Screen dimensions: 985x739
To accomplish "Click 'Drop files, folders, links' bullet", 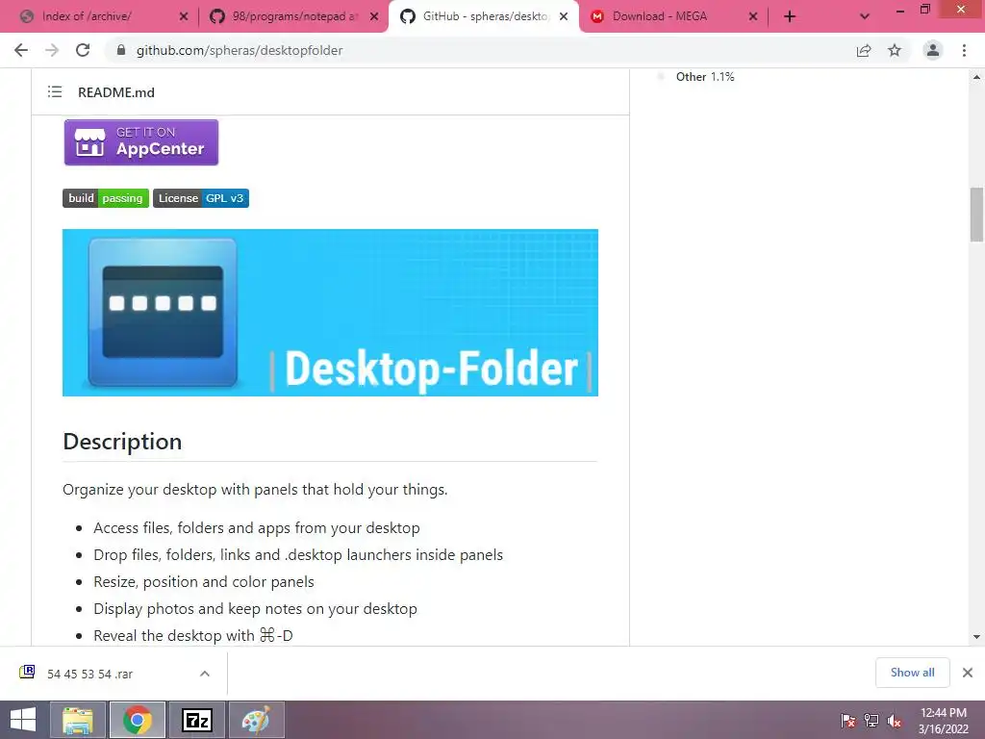I will (298, 555).
